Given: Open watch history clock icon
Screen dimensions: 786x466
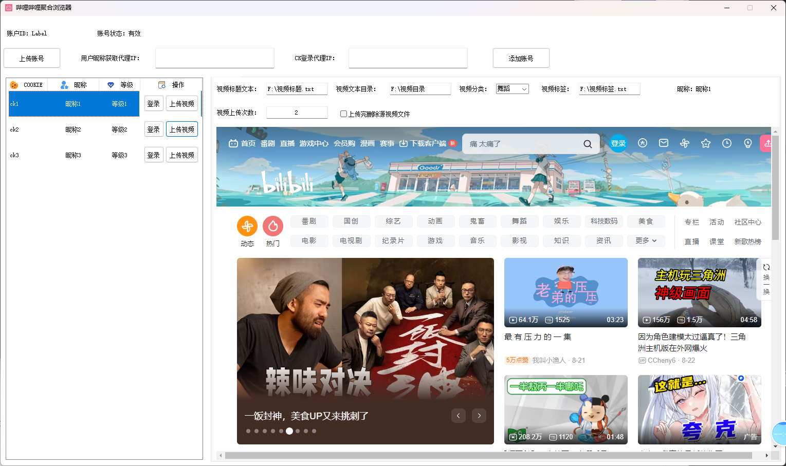Looking at the screenshot, I should tap(726, 143).
